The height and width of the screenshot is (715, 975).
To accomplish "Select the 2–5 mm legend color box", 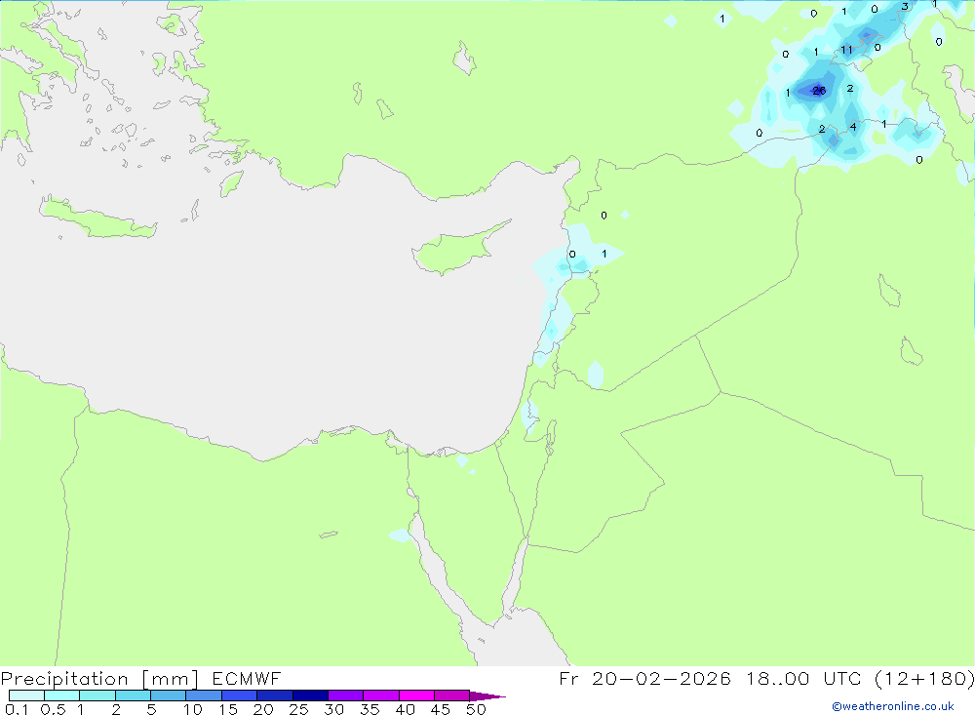I will tap(133, 695).
